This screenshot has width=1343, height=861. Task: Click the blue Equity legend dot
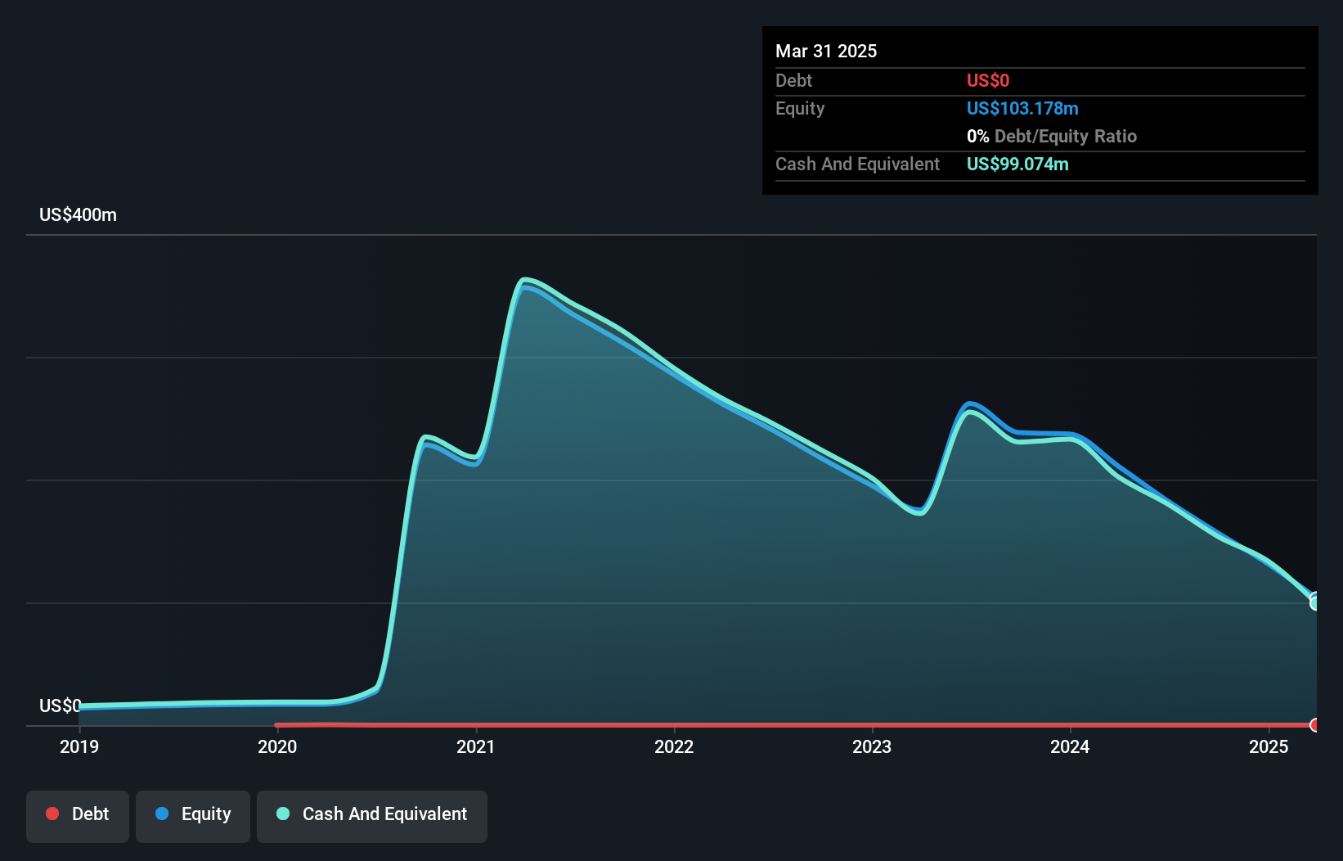point(162,814)
